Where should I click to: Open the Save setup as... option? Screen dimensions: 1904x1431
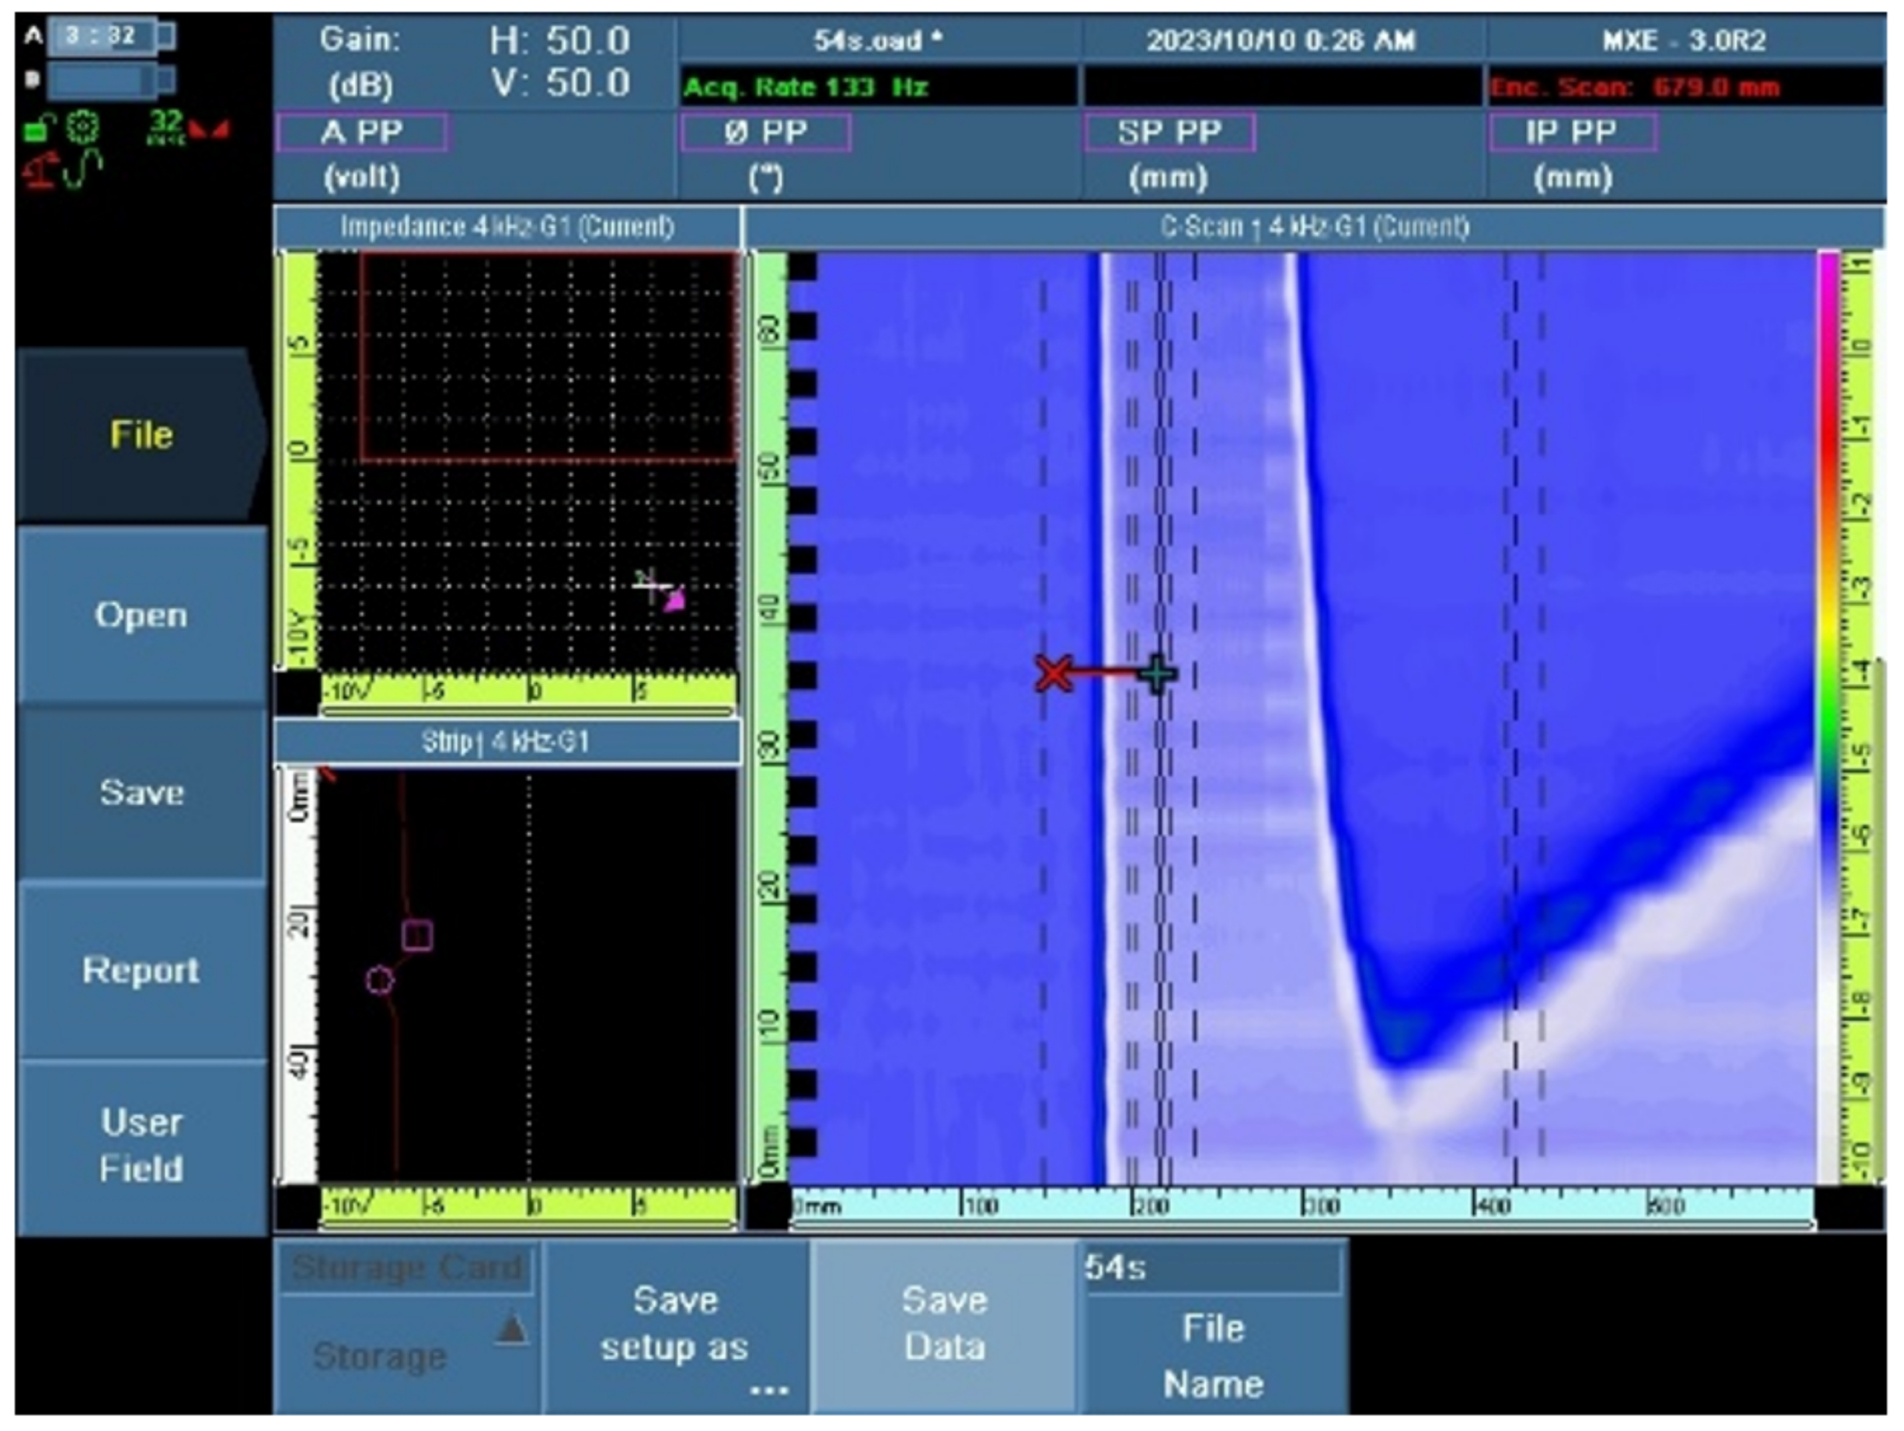676,1325
